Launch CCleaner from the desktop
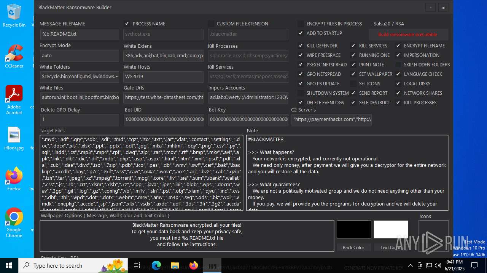 click(14, 56)
